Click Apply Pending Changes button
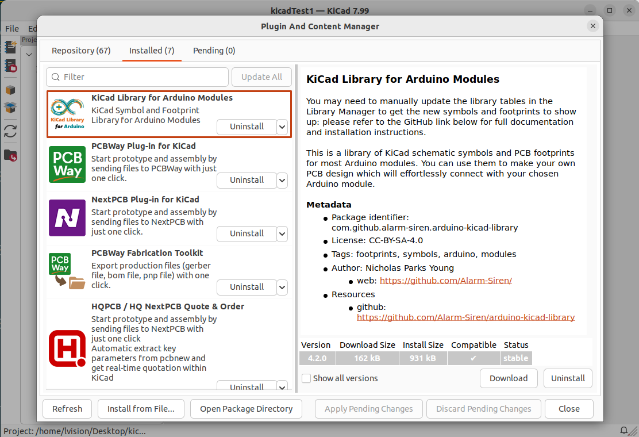 [x=369, y=409]
